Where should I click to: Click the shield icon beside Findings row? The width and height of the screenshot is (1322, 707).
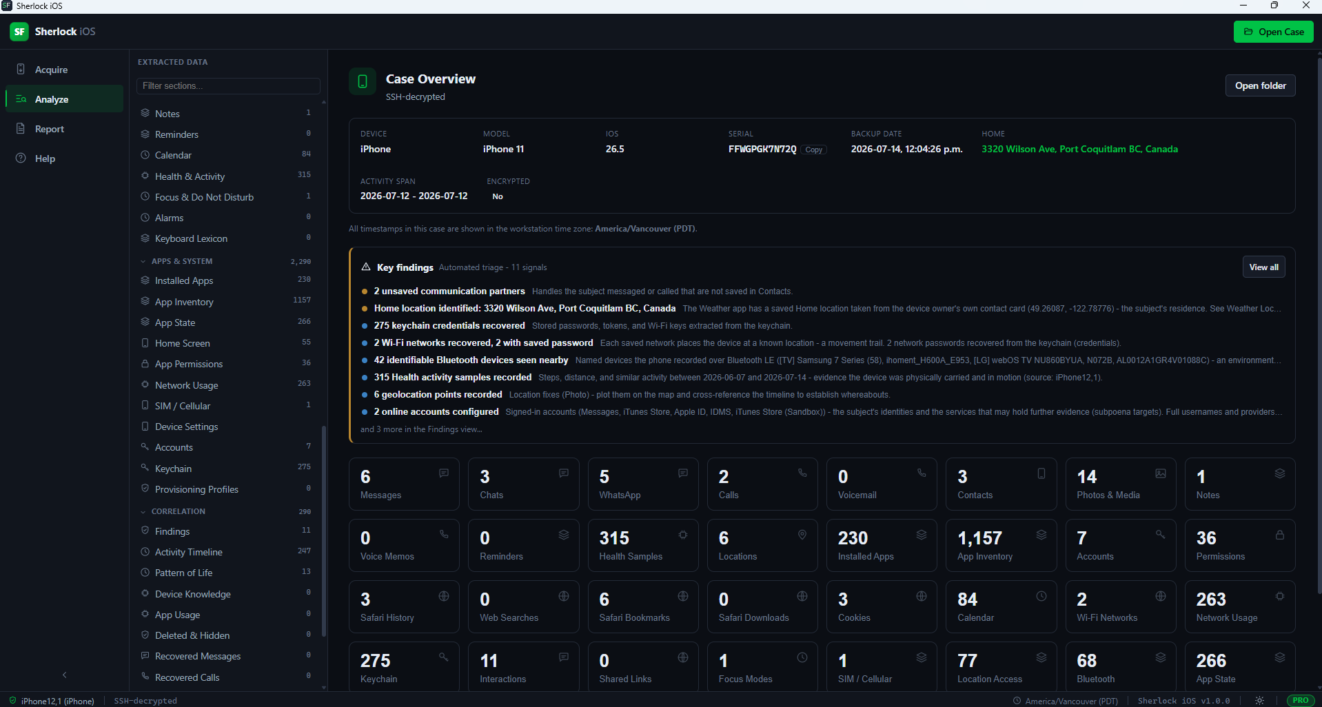(x=145, y=531)
